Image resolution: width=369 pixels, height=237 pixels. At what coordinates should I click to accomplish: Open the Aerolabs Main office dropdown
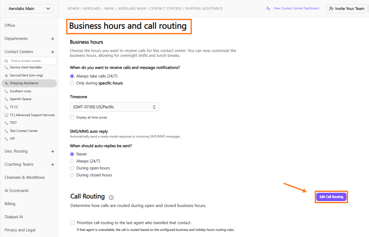[29, 9]
